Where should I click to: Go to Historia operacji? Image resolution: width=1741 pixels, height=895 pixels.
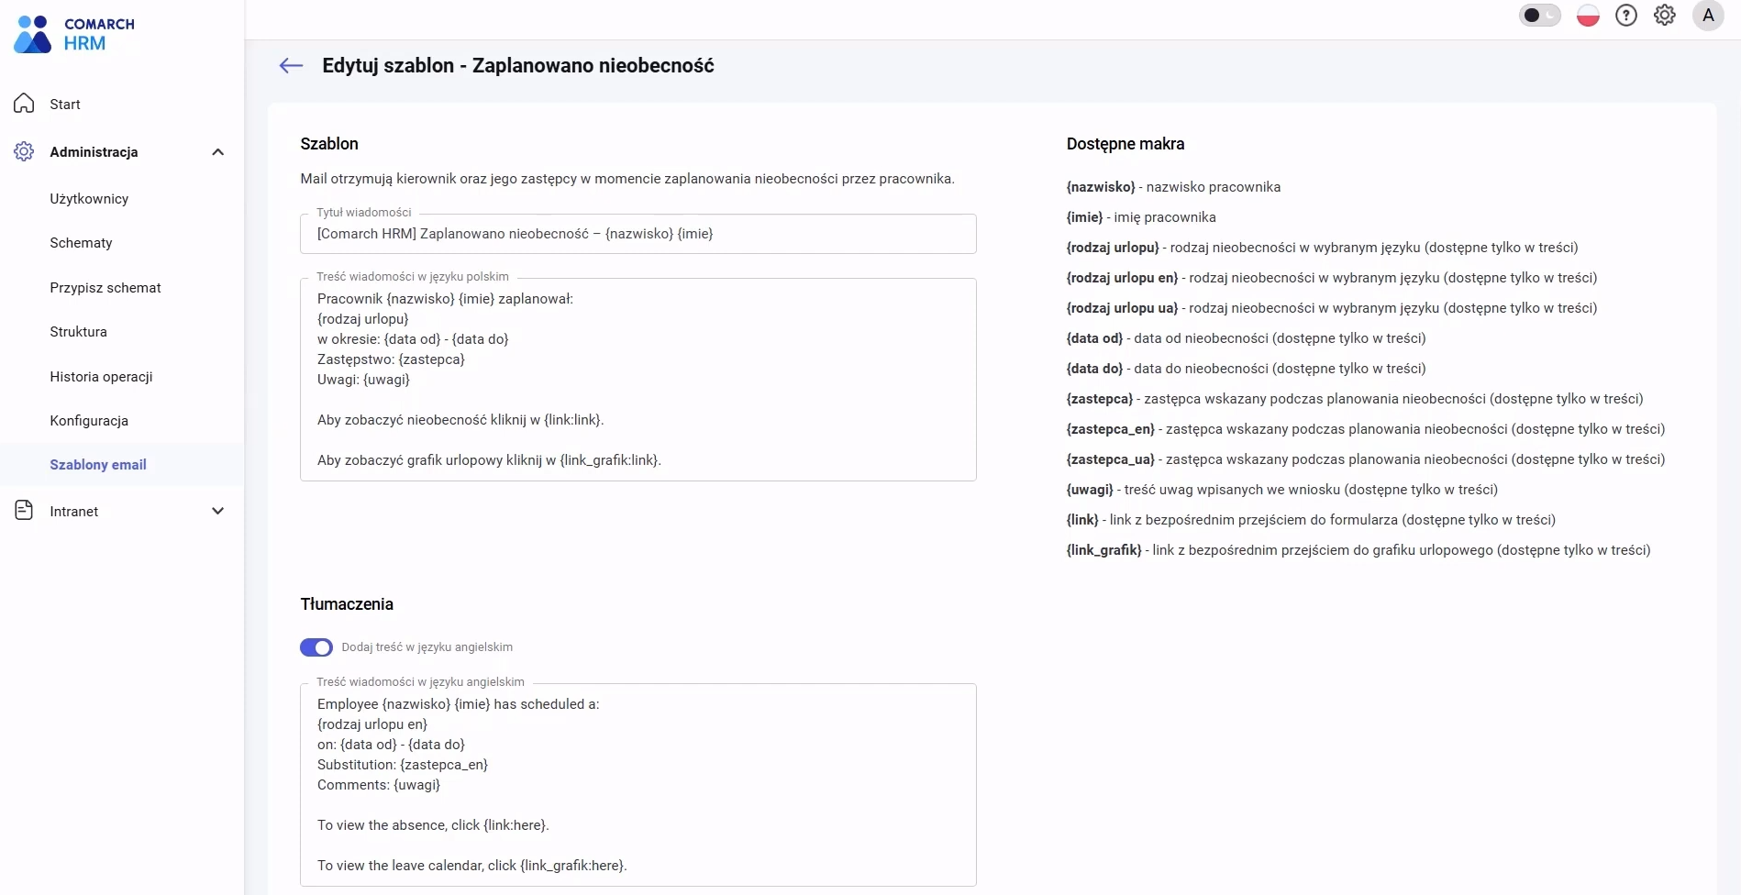pyautogui.click(x=101, y=377)
